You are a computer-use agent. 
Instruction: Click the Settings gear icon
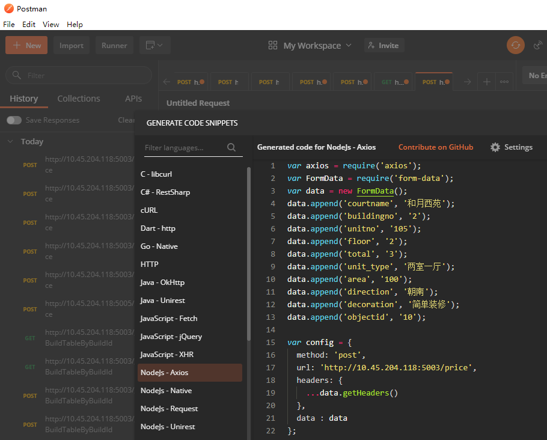pos(495,147)
